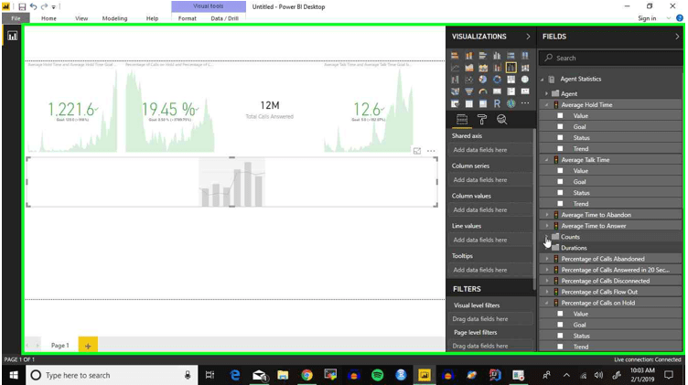The image size is (688, 385).
Task: Expand Percentage of Calls Abandoned
Action: click(x=547, y=259)
